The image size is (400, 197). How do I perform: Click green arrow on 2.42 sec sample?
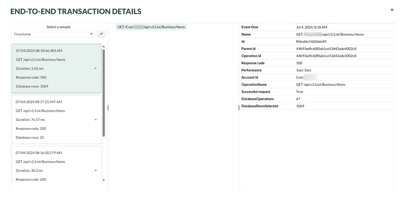point(95,68)
